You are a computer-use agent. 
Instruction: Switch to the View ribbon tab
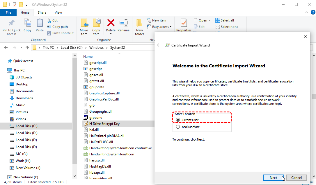coord(58,12)
